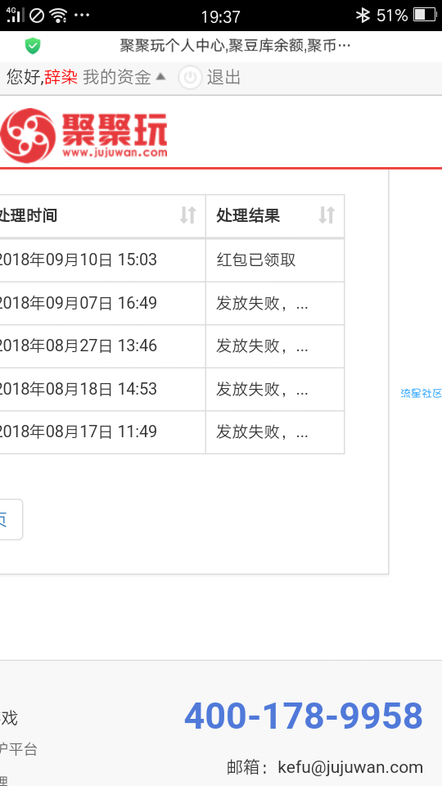Open the 流星社区 link

[421, 394]
